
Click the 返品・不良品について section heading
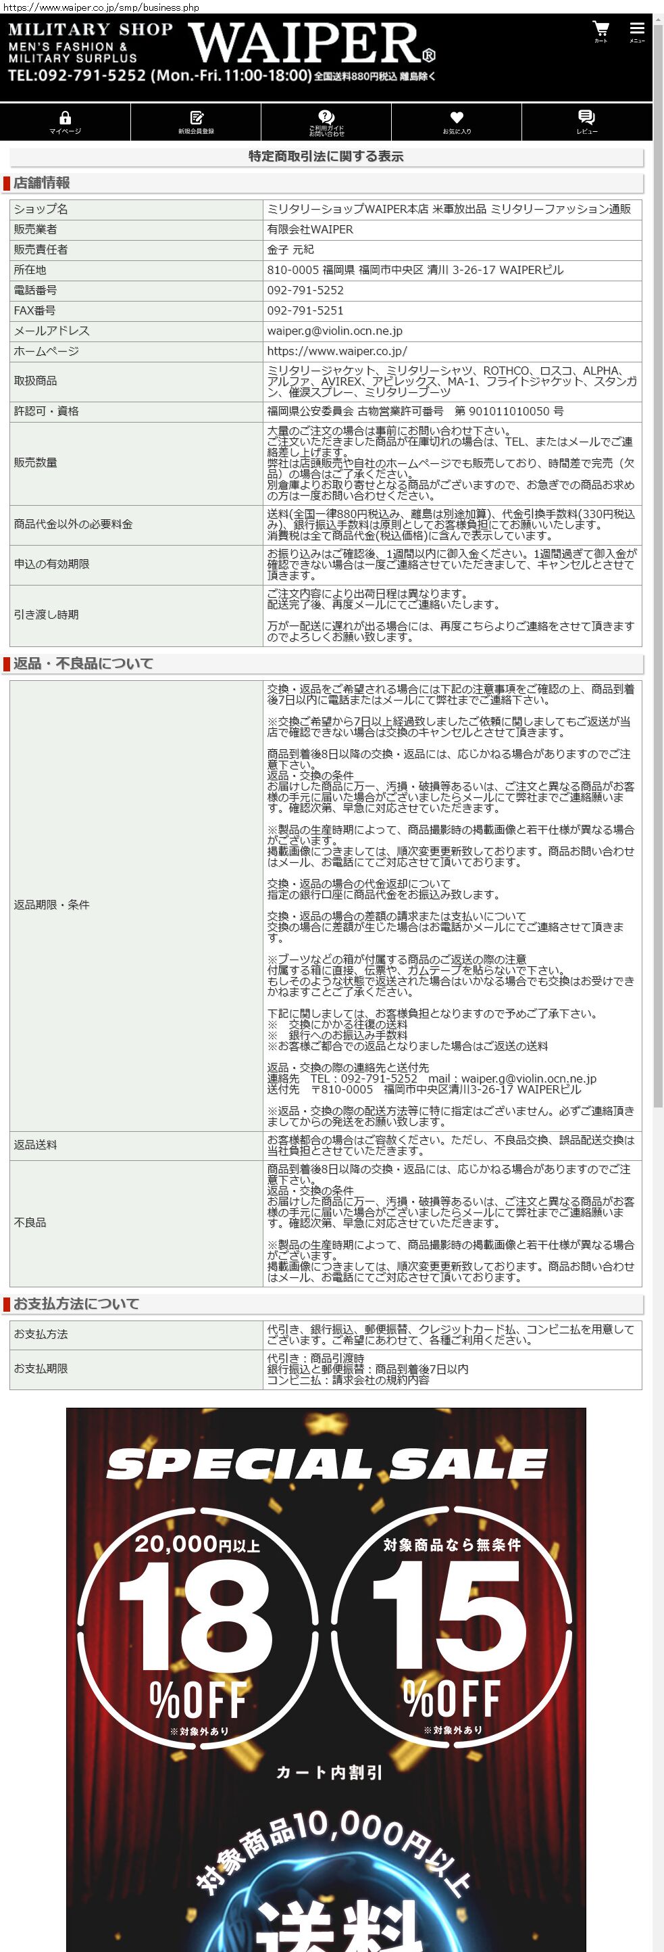[x=83, y=663]
